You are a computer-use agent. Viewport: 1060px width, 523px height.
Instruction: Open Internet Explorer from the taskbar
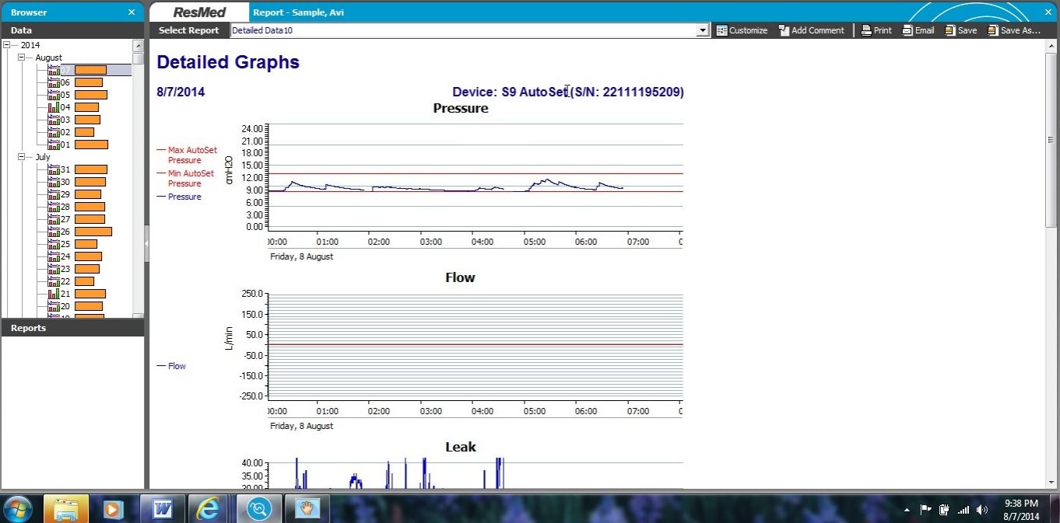click(x=208, y=509)
